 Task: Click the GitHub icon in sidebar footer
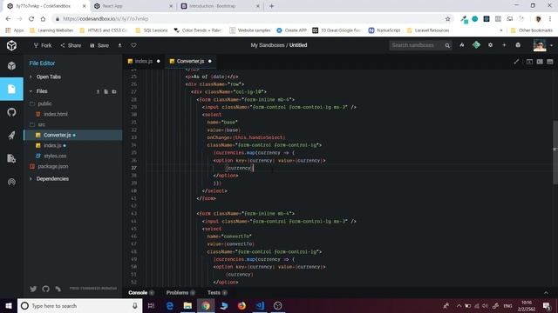[45, 289]
